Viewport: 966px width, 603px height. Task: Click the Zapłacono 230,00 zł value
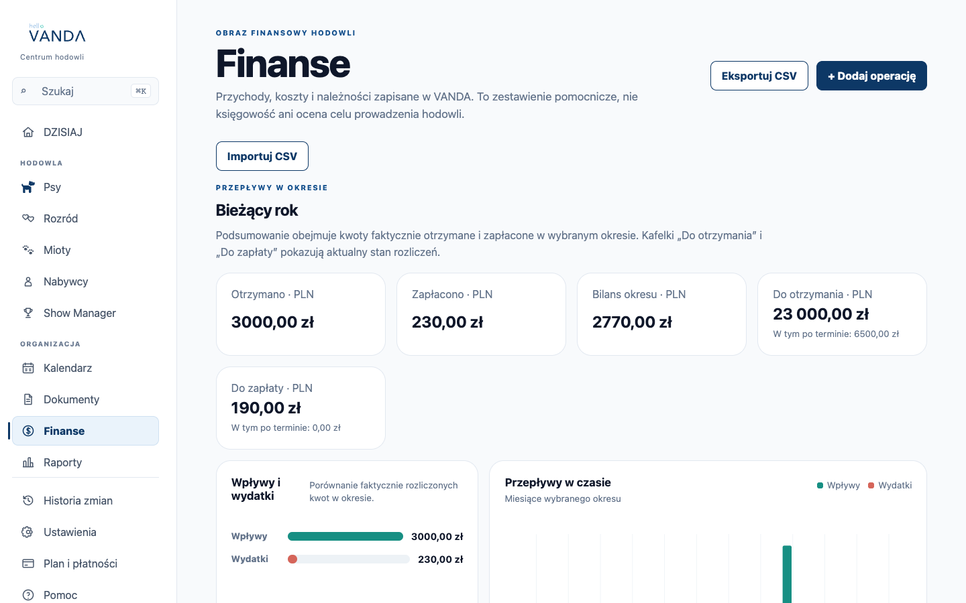click(447, 322)
